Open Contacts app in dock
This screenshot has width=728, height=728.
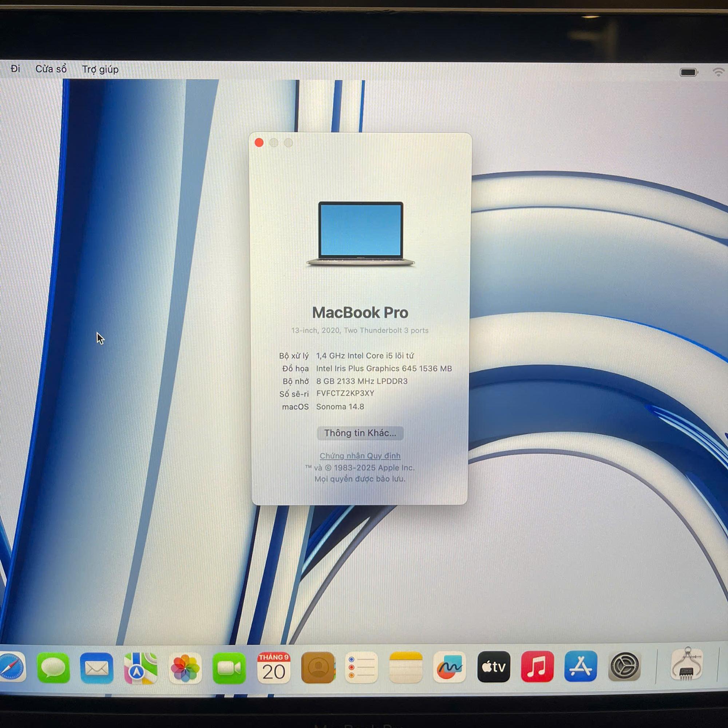tap(318, 667)
